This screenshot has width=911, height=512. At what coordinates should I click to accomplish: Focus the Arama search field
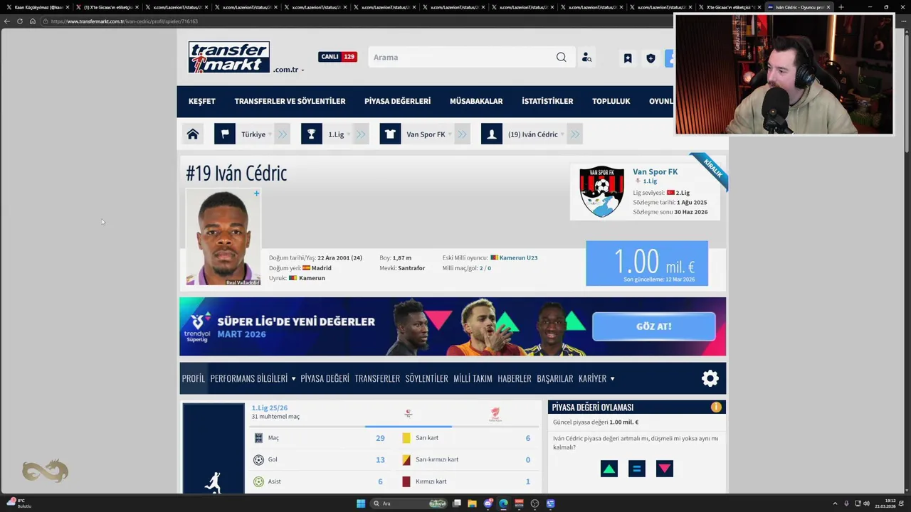(x=460, y=57)
